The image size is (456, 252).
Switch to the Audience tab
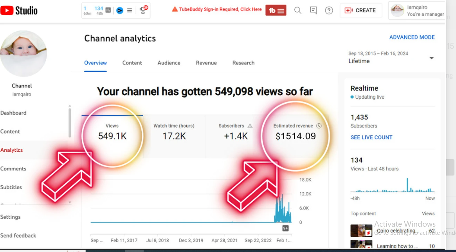[169, 63]
